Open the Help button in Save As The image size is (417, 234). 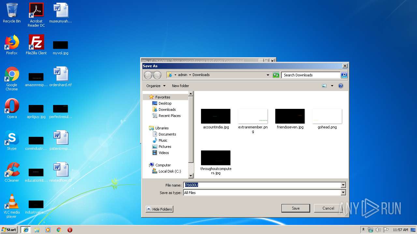[341, 86]
